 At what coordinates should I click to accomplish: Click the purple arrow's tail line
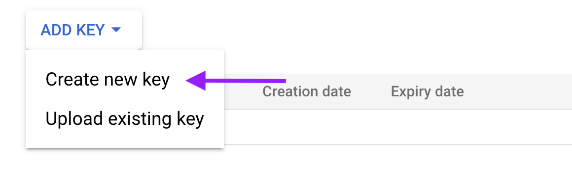246,80
